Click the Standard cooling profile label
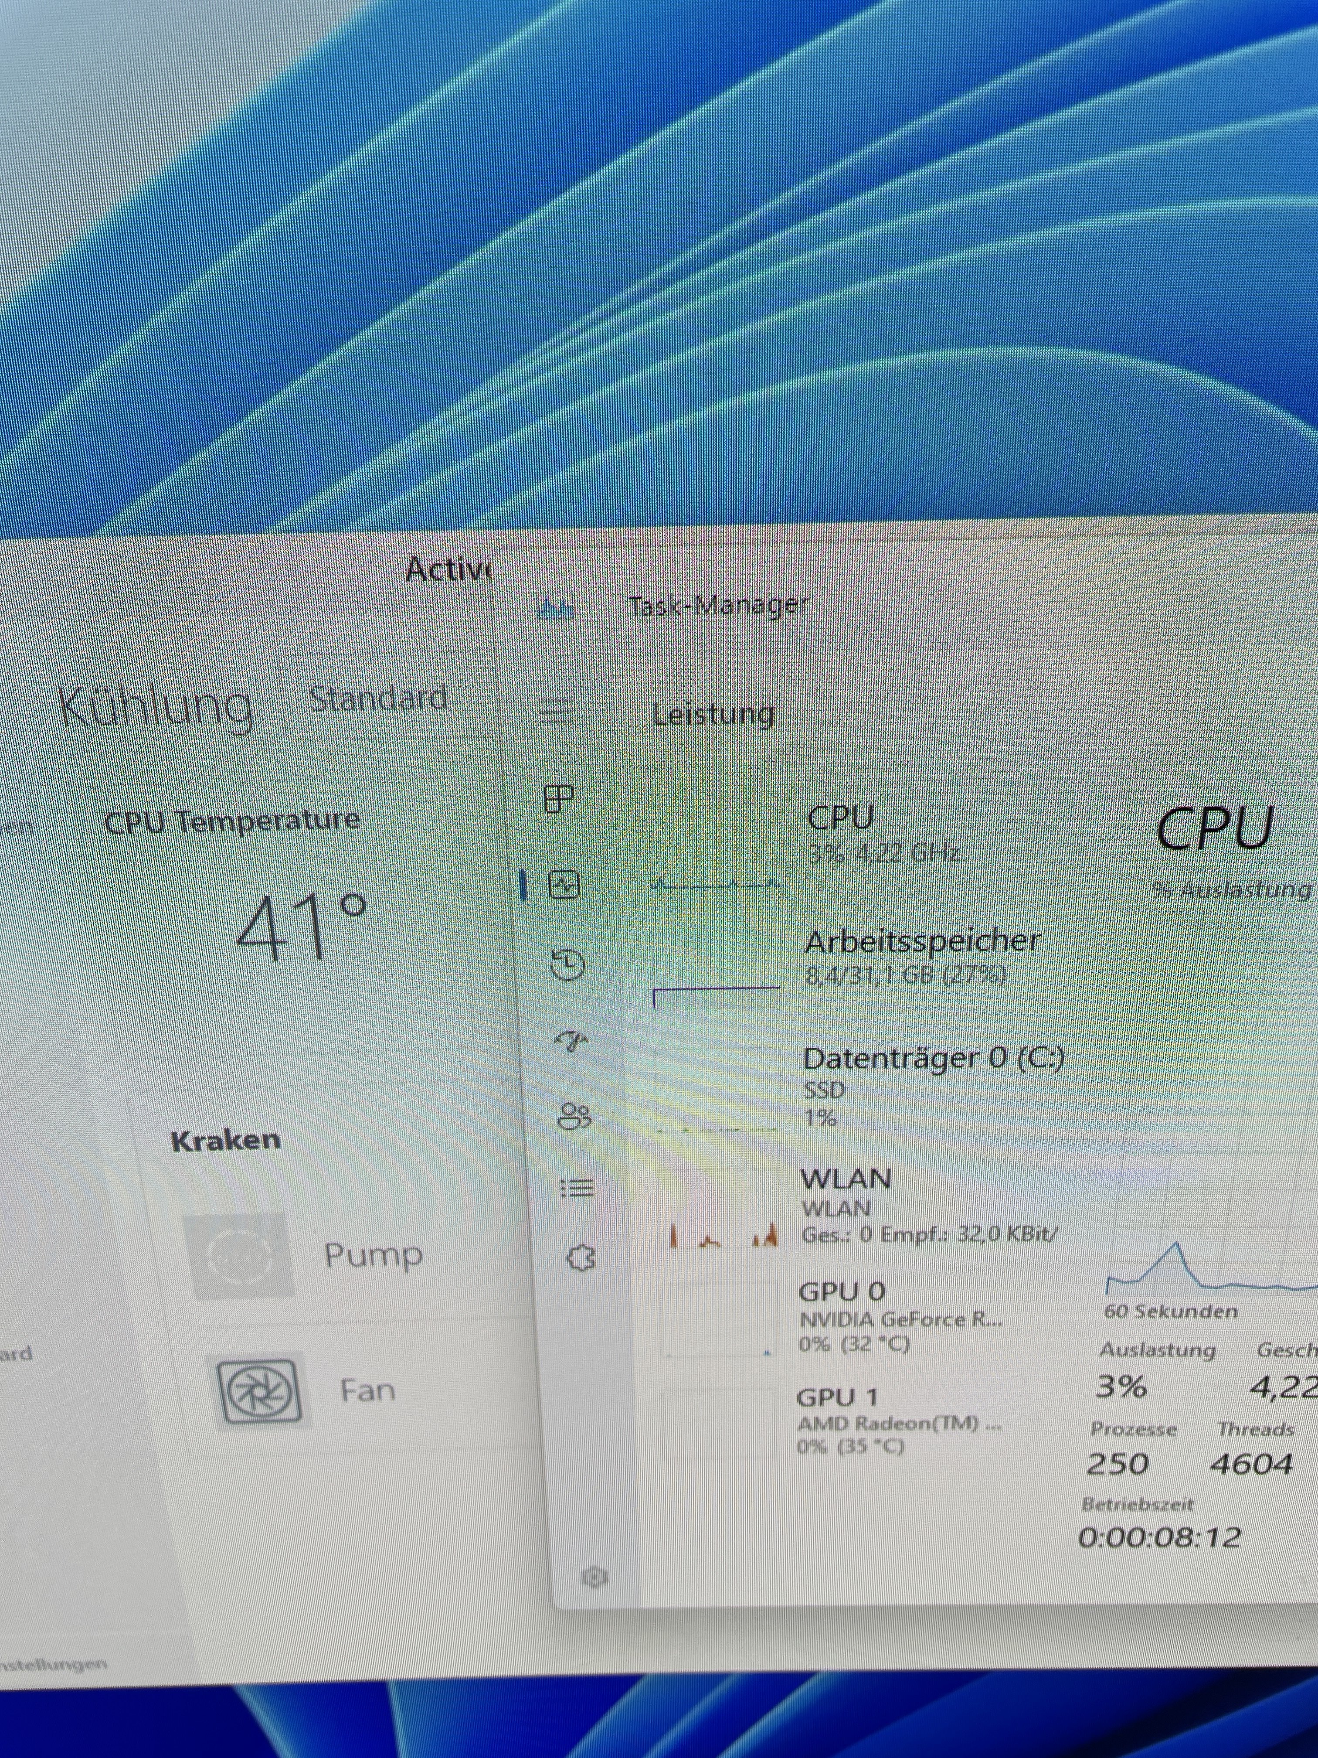The width and height of the screenshot is (1318, 1758). tap(378, 698)
